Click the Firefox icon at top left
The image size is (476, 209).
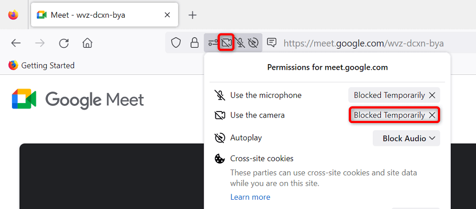[13, 15]
